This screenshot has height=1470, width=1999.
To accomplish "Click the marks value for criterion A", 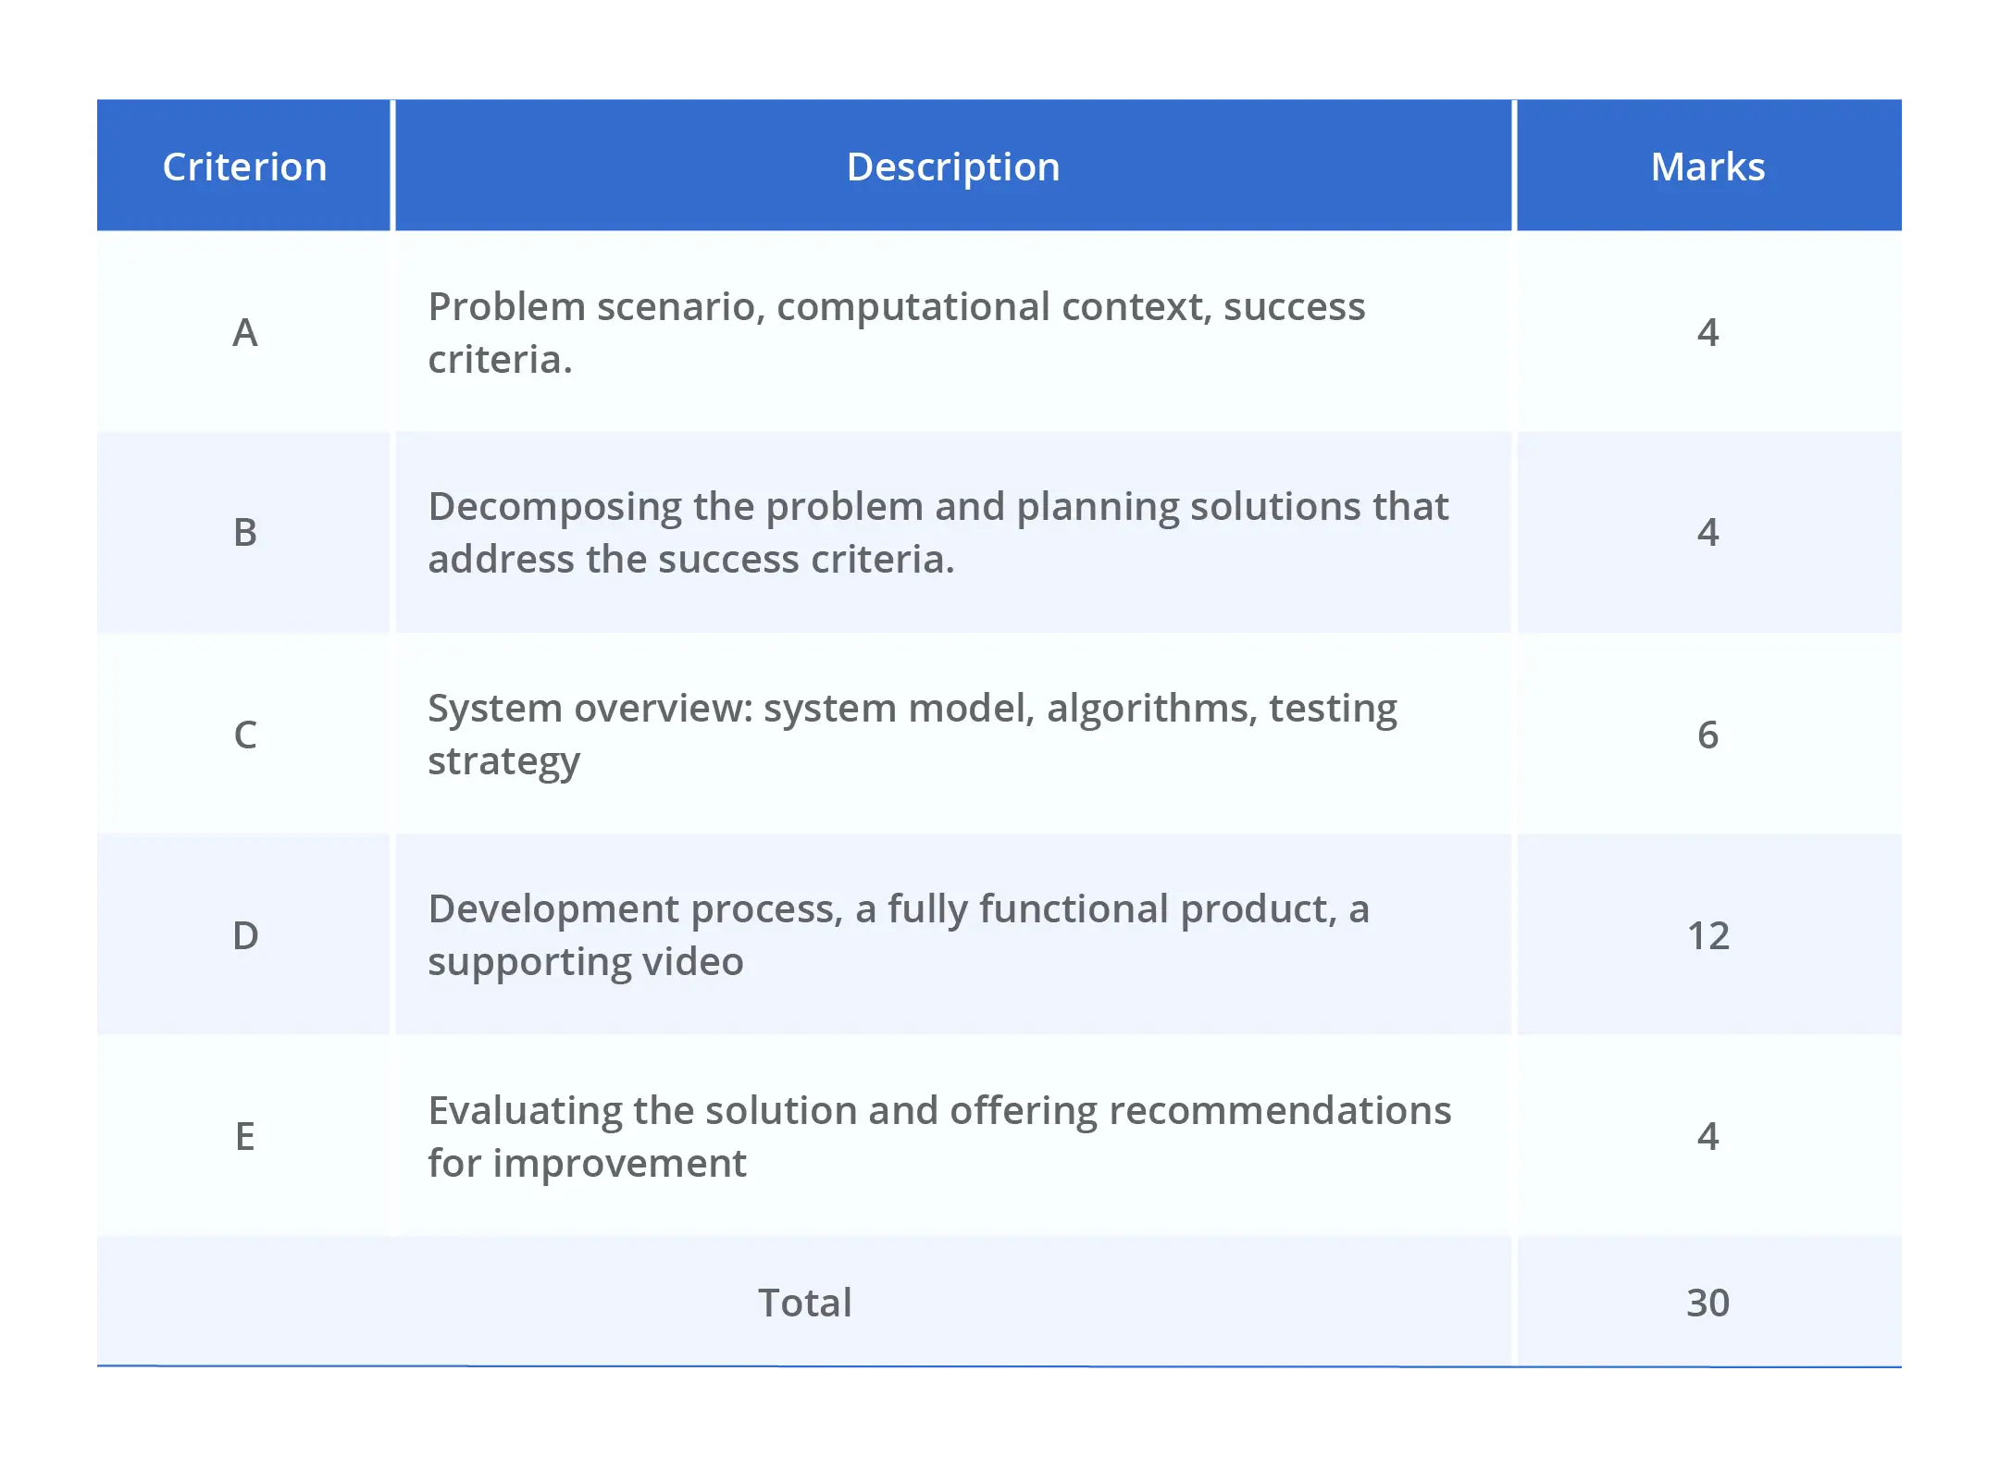I will [1707, 332].
